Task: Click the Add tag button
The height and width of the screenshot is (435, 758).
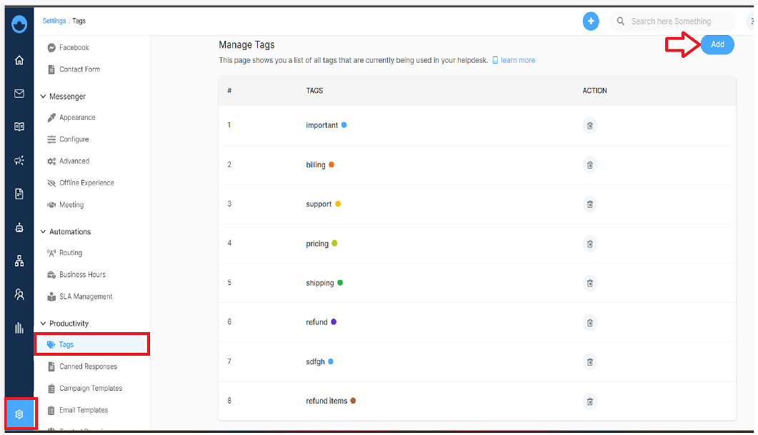Action: 717,44
